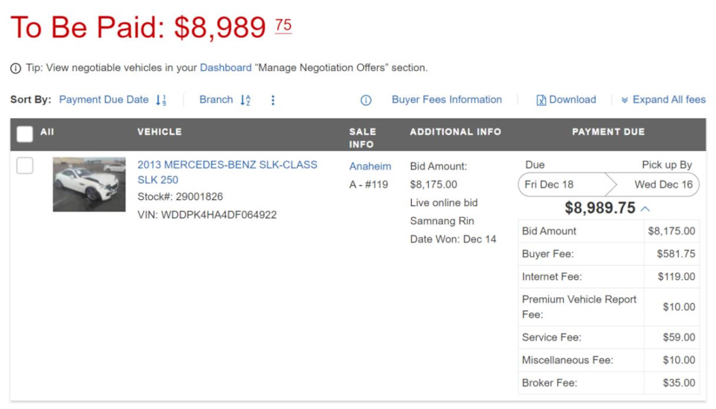Collapse the $8,989.75 fee breakdown chevron
Screen dimensions: 716x409
pos(645,209)
